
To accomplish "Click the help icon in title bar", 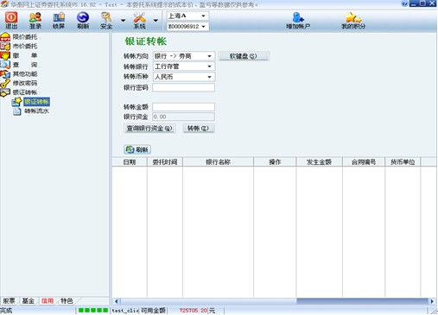I will 404,3.
